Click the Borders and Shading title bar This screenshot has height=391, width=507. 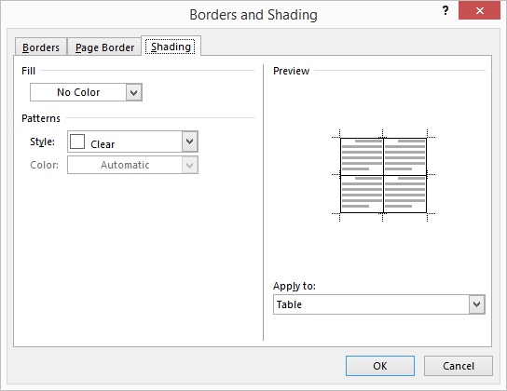[x=253, y=15]
